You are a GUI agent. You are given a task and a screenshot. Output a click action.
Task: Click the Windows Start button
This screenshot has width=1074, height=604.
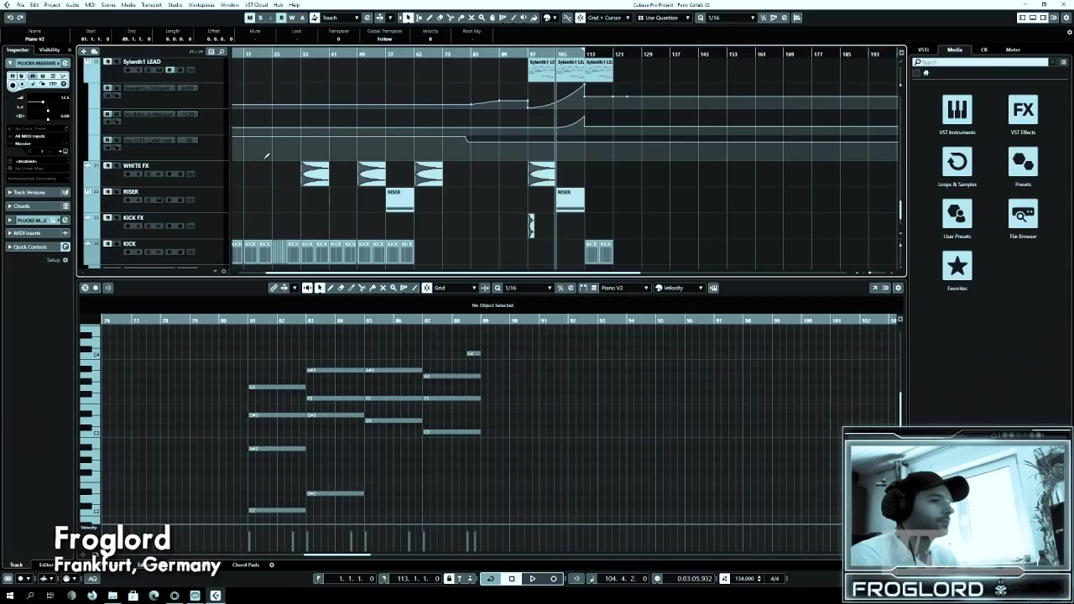10,596
